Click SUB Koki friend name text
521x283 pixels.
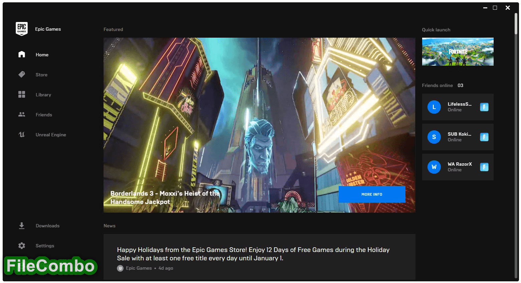459,134
